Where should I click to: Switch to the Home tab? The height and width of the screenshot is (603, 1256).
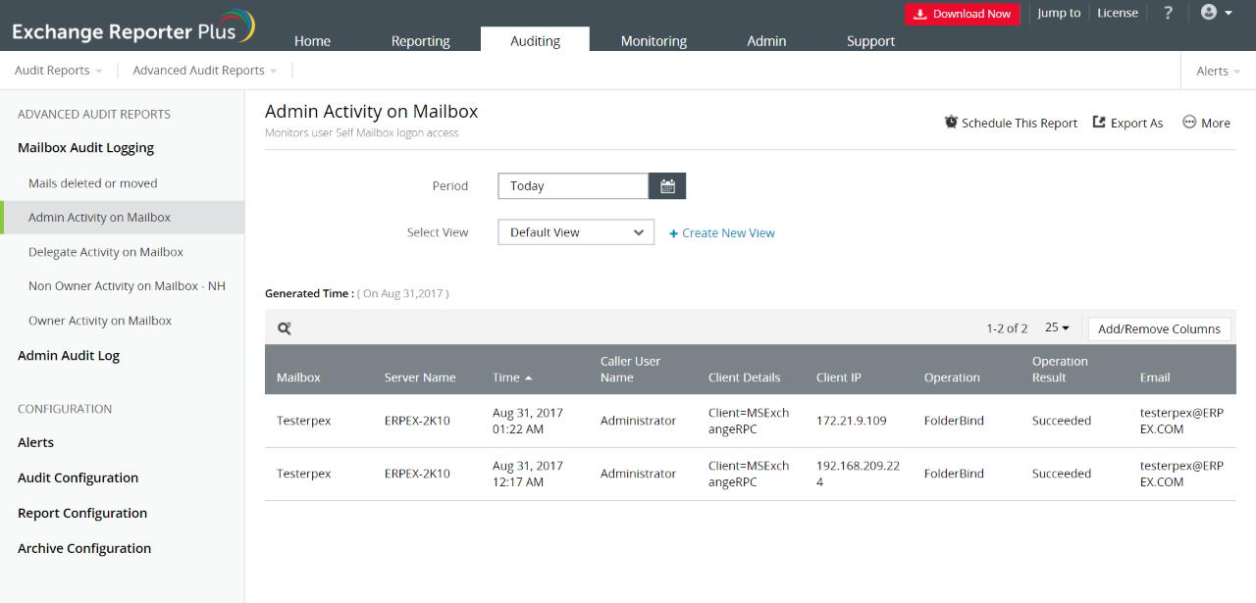coord(312,41)
